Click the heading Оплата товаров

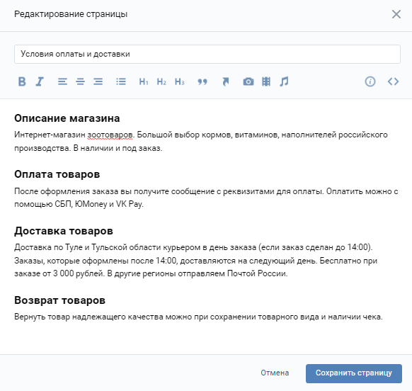(57, 174)
